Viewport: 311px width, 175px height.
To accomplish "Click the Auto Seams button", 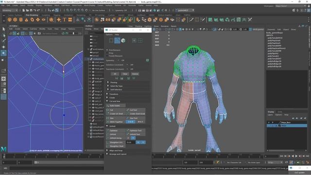I will (x=116, y=106).
